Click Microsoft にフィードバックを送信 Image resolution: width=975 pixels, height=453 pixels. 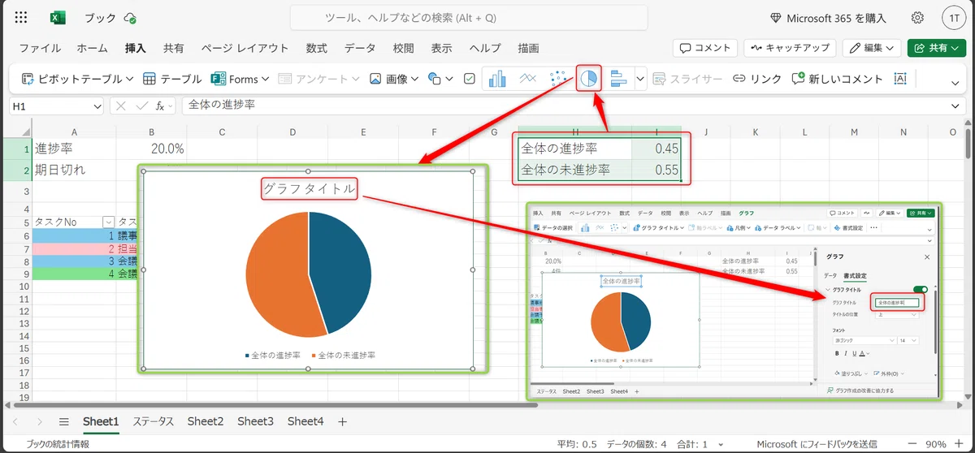817,444
